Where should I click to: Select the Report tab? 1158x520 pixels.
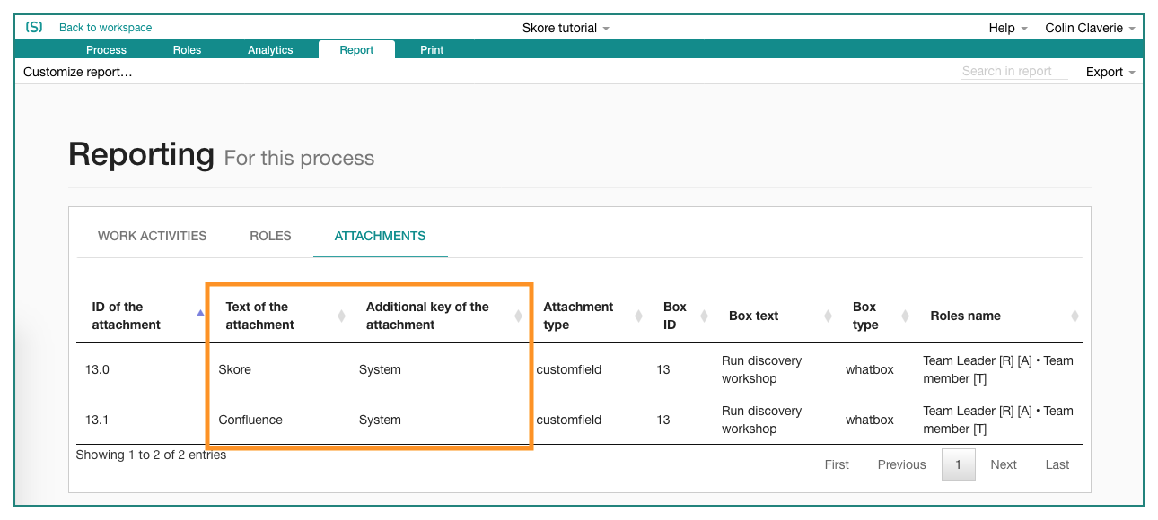(x=356, y=50)
